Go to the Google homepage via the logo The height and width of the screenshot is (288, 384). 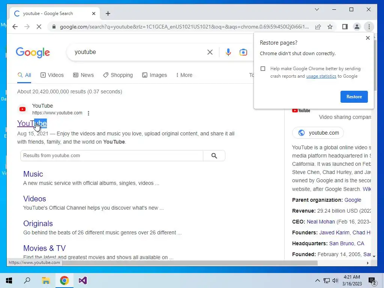[x=33, y=52]
